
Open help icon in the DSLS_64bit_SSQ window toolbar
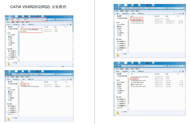tap(183, 71)
